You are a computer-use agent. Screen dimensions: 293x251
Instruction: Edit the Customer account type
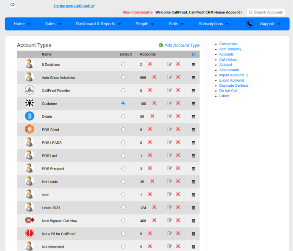click(170, 103)
